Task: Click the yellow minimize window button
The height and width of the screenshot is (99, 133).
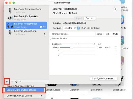Action: click(x=10, y=3)
